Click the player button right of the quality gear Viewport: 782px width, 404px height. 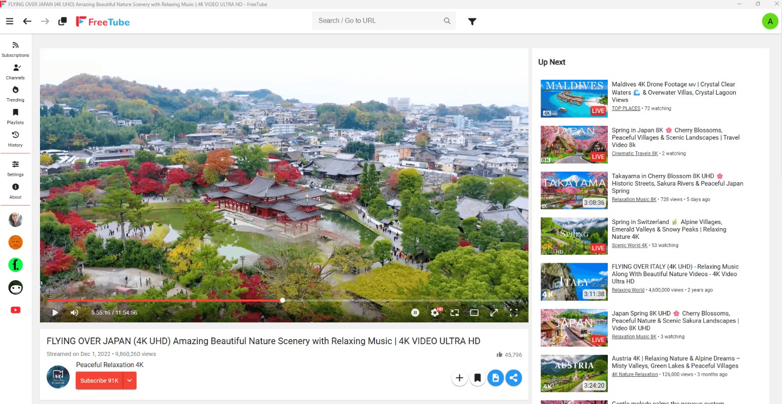pyautogui.click(x=455, y=312)
